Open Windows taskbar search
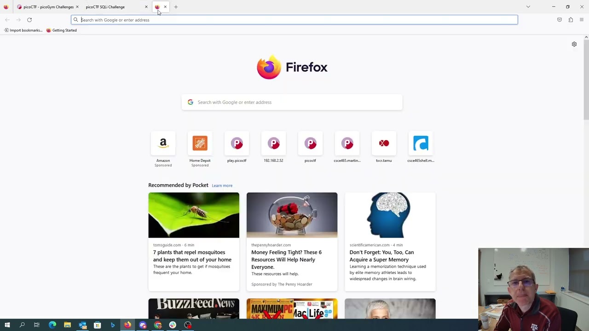This screenshot has width=589, height=331. pyautogui.click(x=22, y=325)
